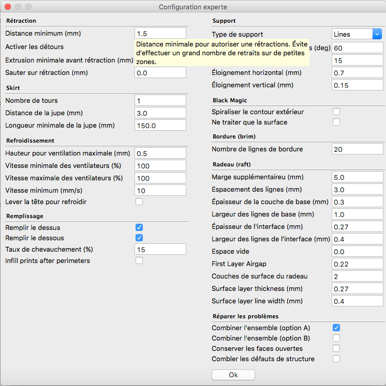Select Taux de chevauchement (%) field
Image resolution: width=386 pixels, height=386 pixels.
(160, 250)
